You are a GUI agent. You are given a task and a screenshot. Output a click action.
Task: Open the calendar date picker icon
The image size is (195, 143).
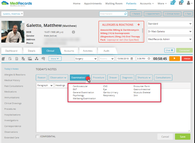click(x=132, y=59)
